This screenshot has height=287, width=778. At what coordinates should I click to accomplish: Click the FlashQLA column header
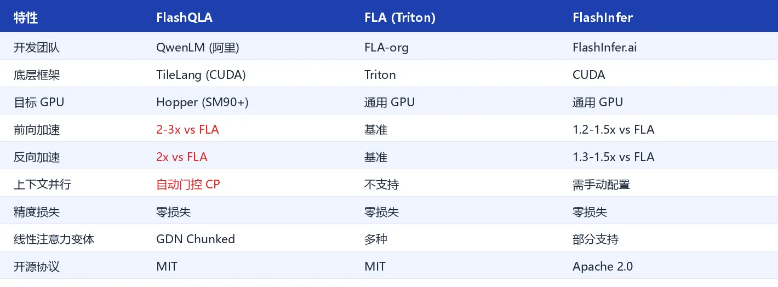coord(184,18)
